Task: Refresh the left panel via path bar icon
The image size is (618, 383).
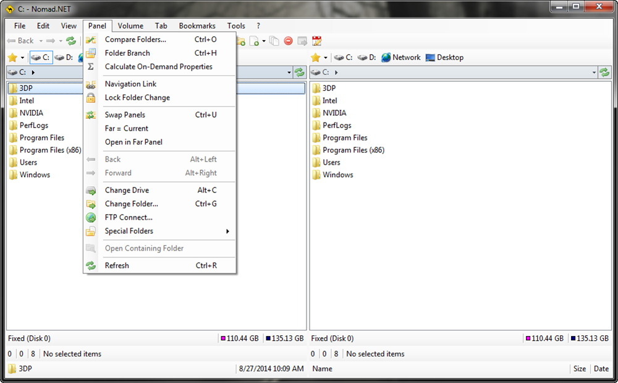Action: [300, 72]
